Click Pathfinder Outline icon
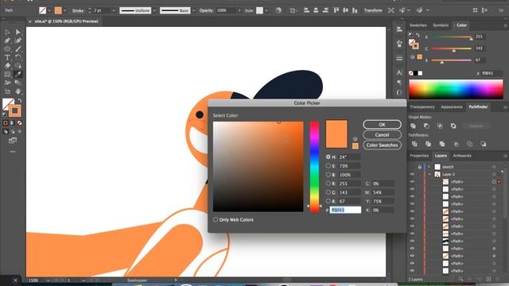This screenshot has width=509, height=286. point(469,144)
